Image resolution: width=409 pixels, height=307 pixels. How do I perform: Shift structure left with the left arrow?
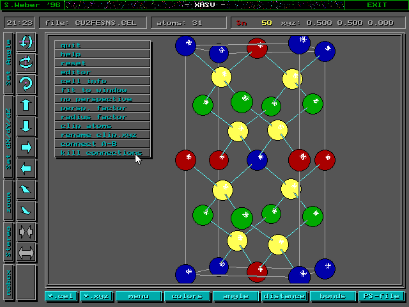pyautogui.click(x=26, y=168)
